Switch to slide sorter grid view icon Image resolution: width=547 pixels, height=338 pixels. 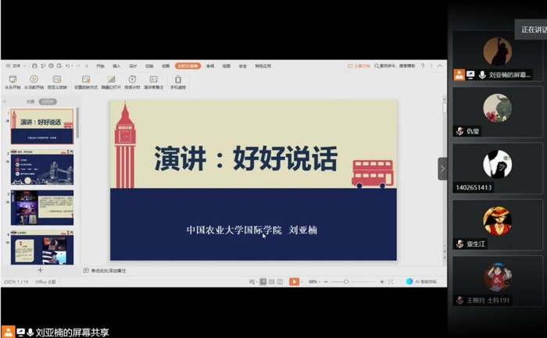coord(271,282)
